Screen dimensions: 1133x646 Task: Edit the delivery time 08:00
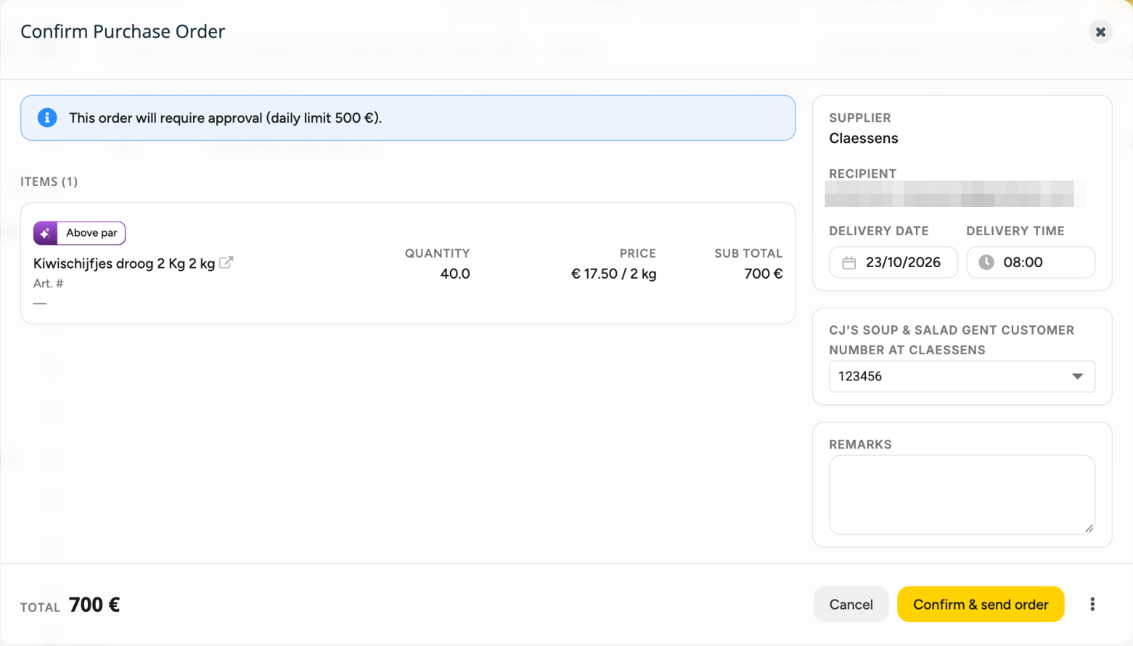pos(1031,262)
